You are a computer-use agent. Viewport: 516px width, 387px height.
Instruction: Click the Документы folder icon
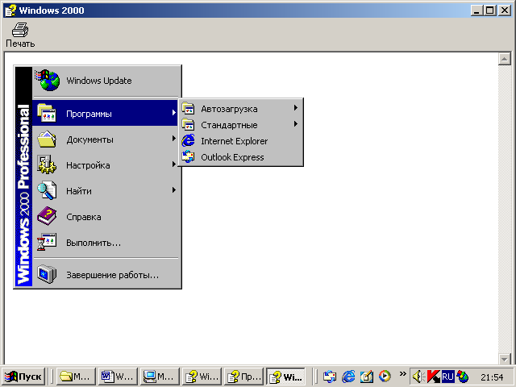pos(47,139)
